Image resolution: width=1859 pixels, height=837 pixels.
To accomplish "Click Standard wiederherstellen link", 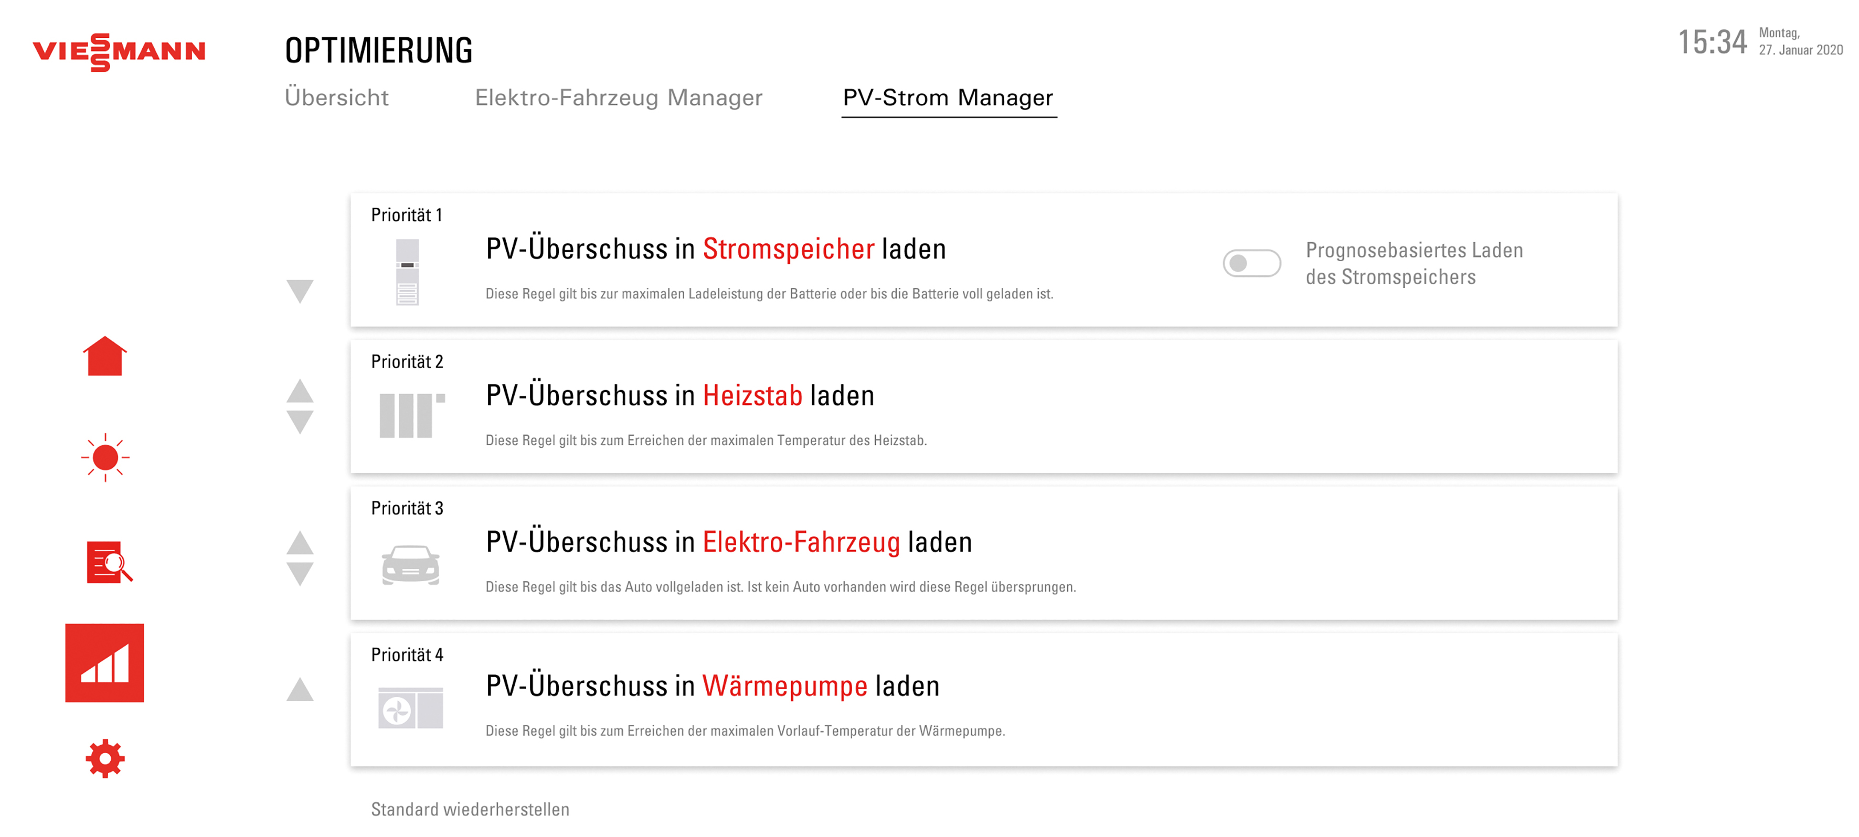I will (470, 810).
